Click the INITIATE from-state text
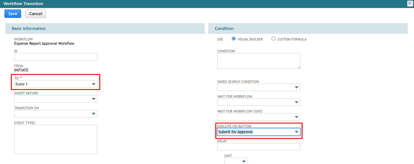 [x=21, y=70]
